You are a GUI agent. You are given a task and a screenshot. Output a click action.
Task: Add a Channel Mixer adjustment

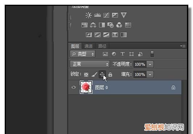[119, 25]
